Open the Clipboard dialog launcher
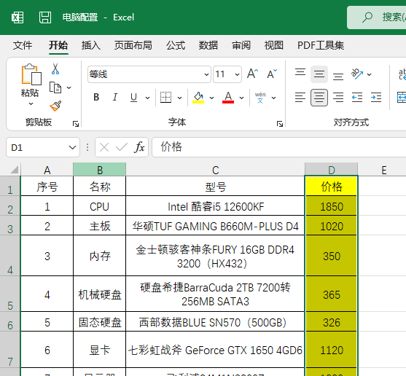Screen dimensions: 406x376 76,124
